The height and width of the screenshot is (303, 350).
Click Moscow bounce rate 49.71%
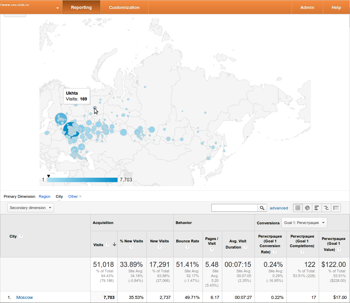(x=192, y=298)
